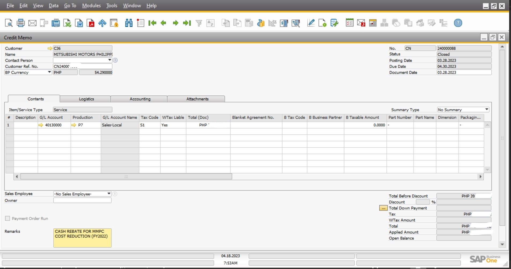Open the Help menu

pos(151,6)
